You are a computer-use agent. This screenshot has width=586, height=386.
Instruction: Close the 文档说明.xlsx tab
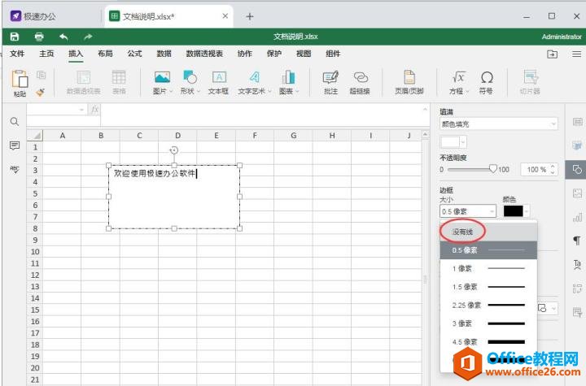[225, 16]
